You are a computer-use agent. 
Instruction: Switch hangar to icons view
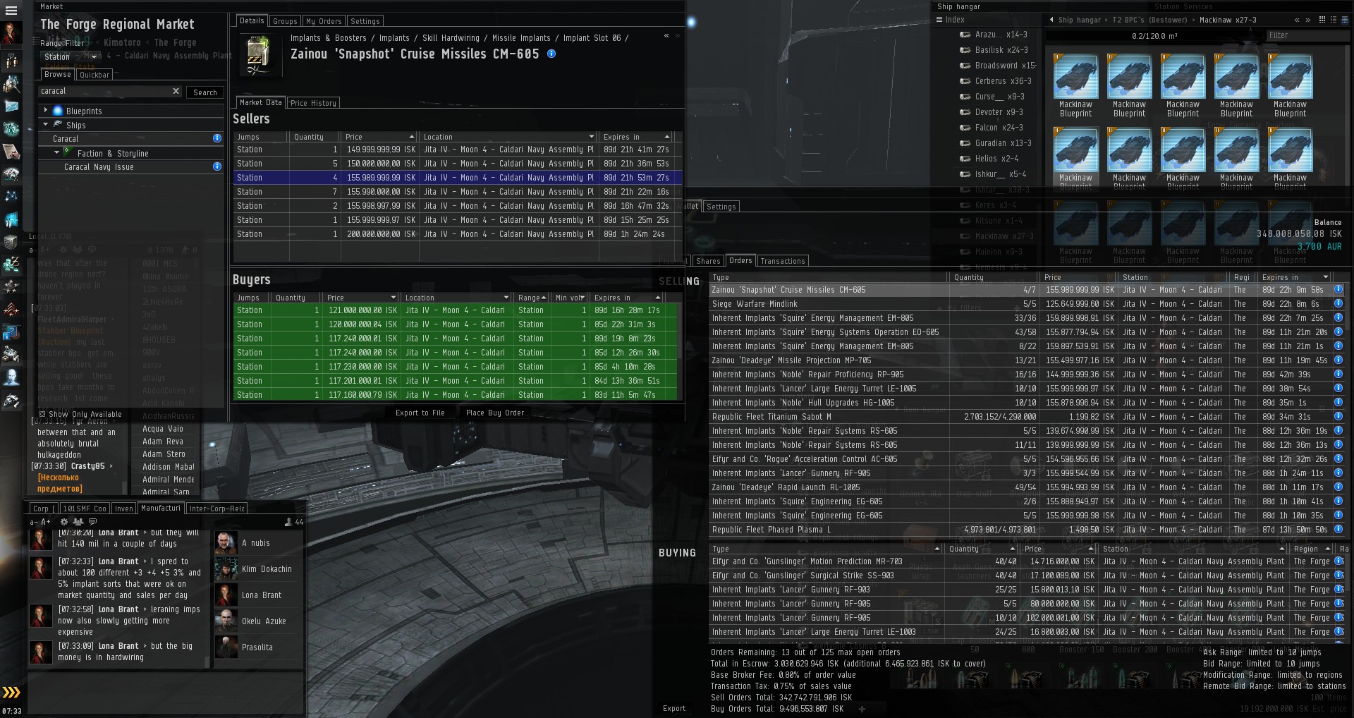[x=1322, y=20]
